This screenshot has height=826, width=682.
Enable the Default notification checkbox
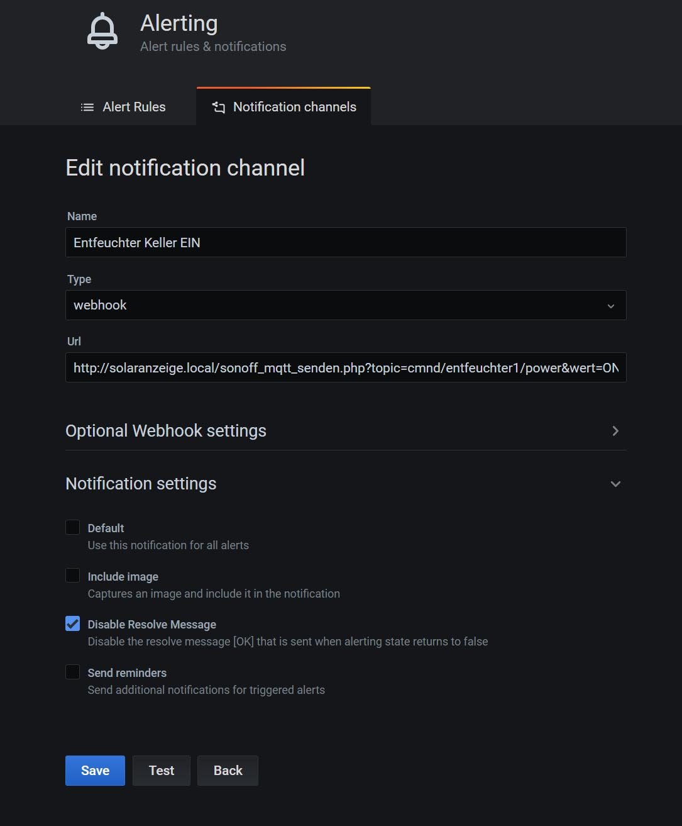coord(73,527)
